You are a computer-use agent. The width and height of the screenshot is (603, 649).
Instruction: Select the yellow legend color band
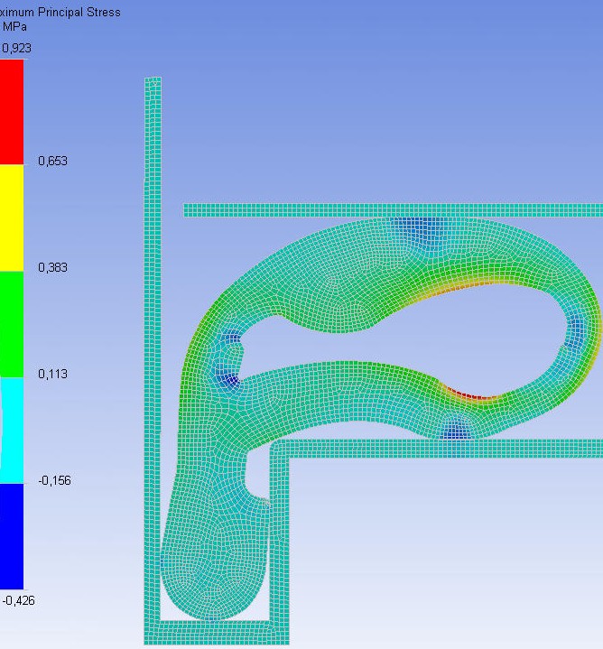point(11,218)
